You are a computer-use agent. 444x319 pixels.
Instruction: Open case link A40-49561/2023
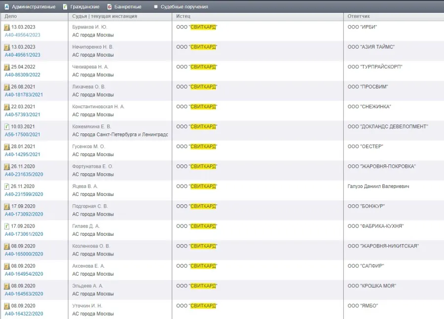(22, 55)
